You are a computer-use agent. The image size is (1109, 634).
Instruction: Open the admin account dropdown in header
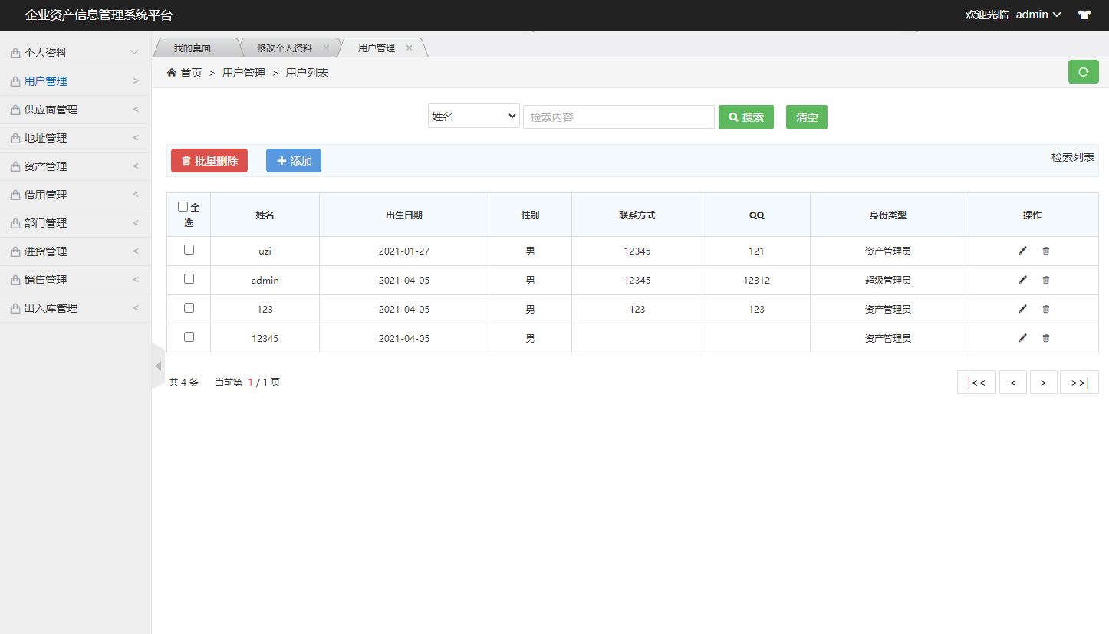pyautogui.click(x=1037, y=15)
